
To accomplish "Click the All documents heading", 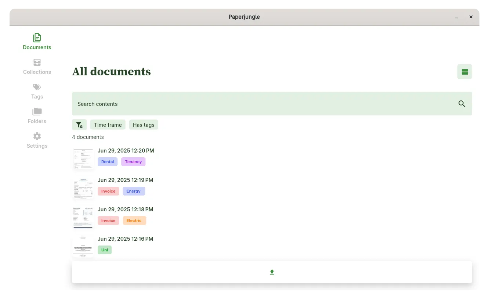I will tap(111, 72).
